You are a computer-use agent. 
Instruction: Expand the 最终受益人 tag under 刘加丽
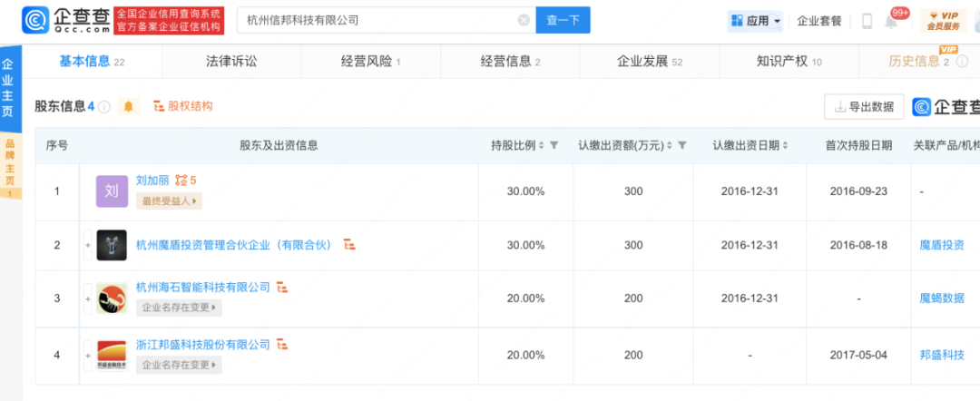(169, 200)
